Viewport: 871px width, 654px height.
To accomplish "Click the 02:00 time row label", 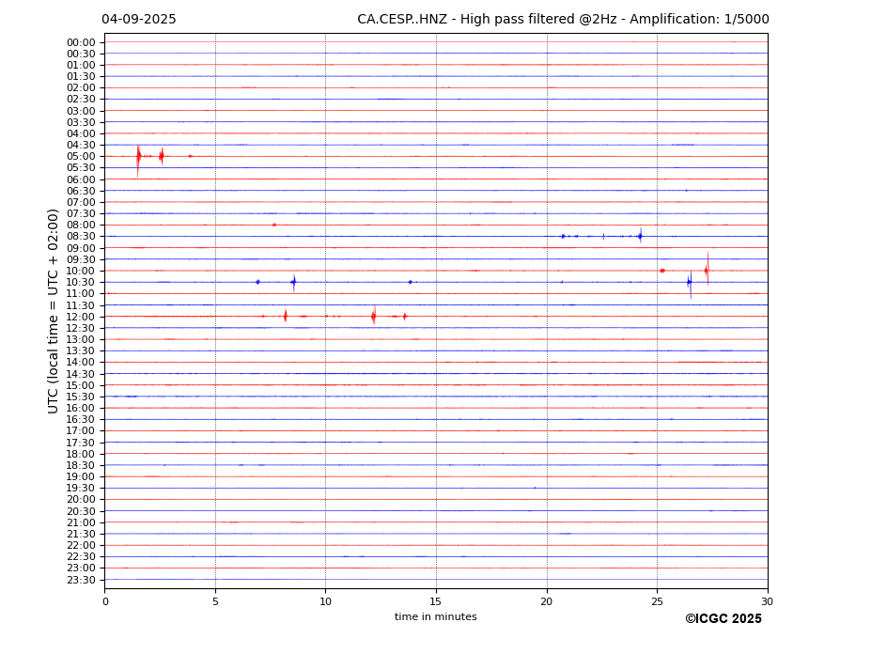I will click(81, 87).
